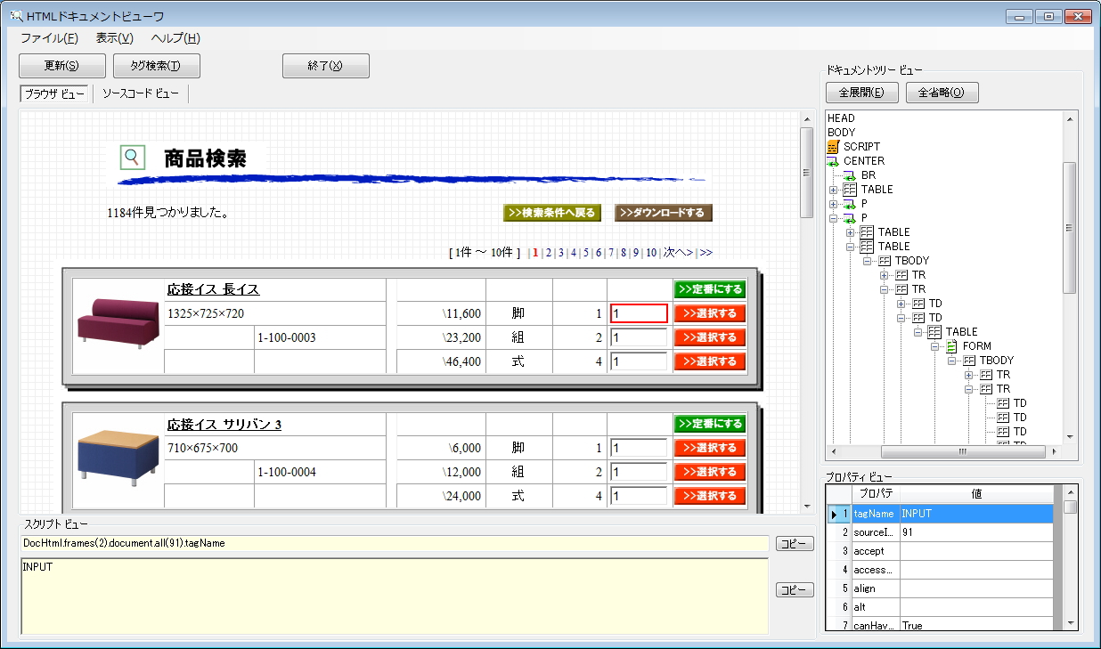1101x649 pixels.
Task: Click the FORM node icon in the tree
Action: 951,346
